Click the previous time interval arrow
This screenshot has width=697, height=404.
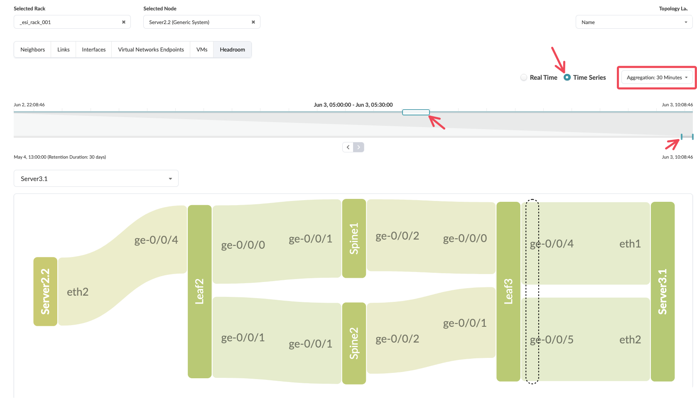pos(348,147)
